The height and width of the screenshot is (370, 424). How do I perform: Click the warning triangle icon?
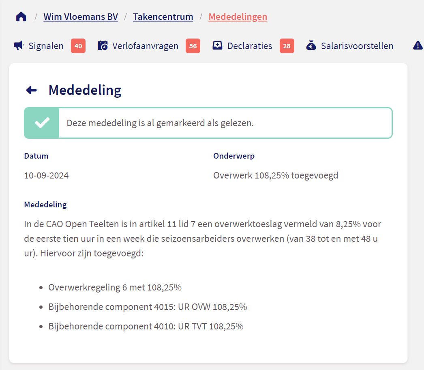[x=418, y=46]
